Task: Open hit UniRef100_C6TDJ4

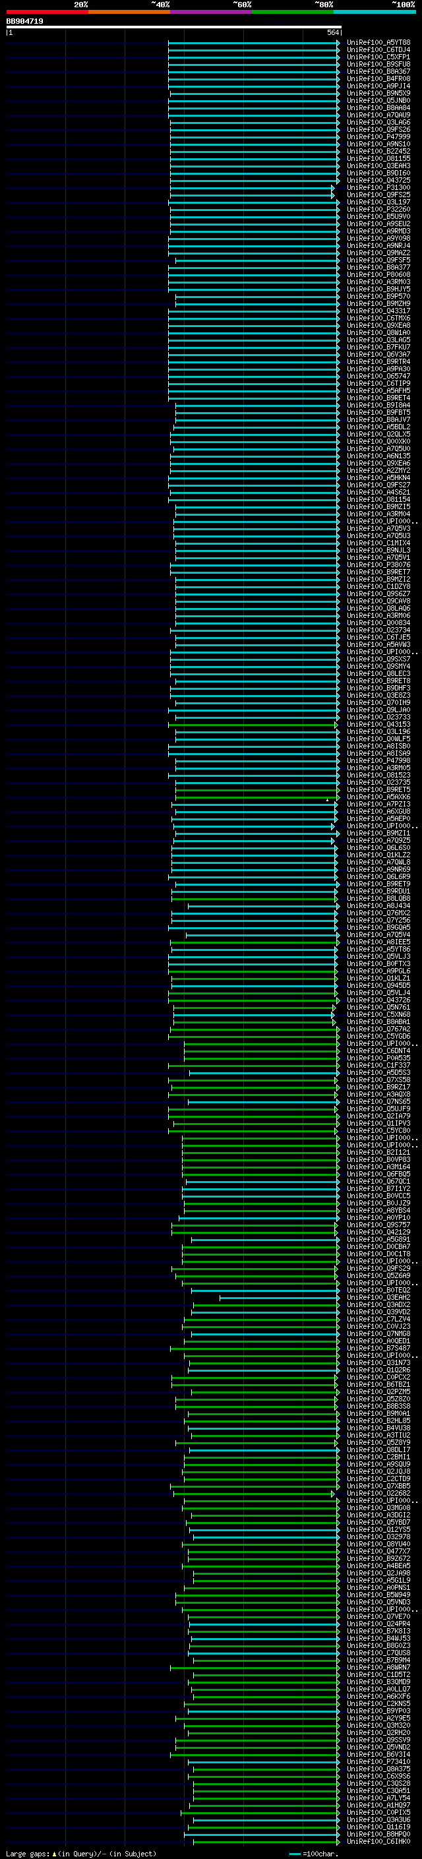Action: 378,50
